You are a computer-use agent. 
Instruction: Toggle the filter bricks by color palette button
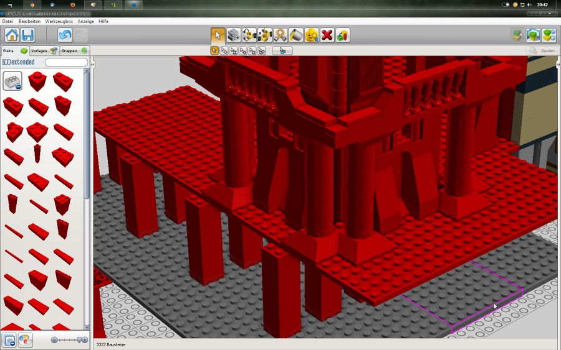pyautogui.click(x=25, y=340)
